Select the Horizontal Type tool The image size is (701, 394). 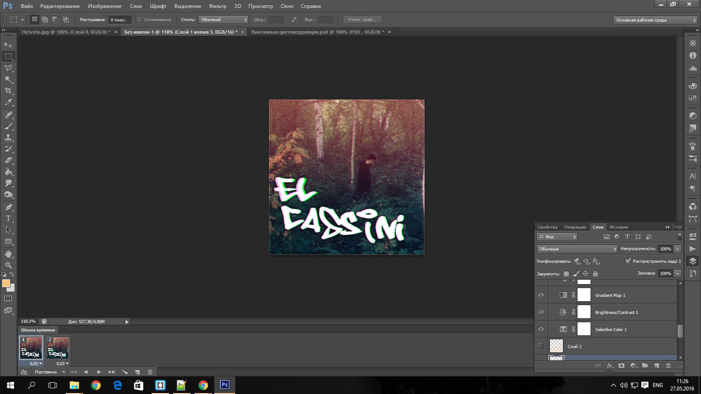[x=8, y=218]
